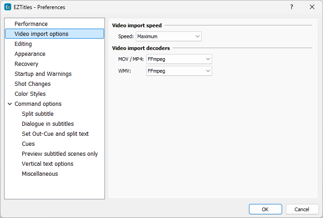Open the Cues settings page
The image size is (323, 218).
pos(28,144)
